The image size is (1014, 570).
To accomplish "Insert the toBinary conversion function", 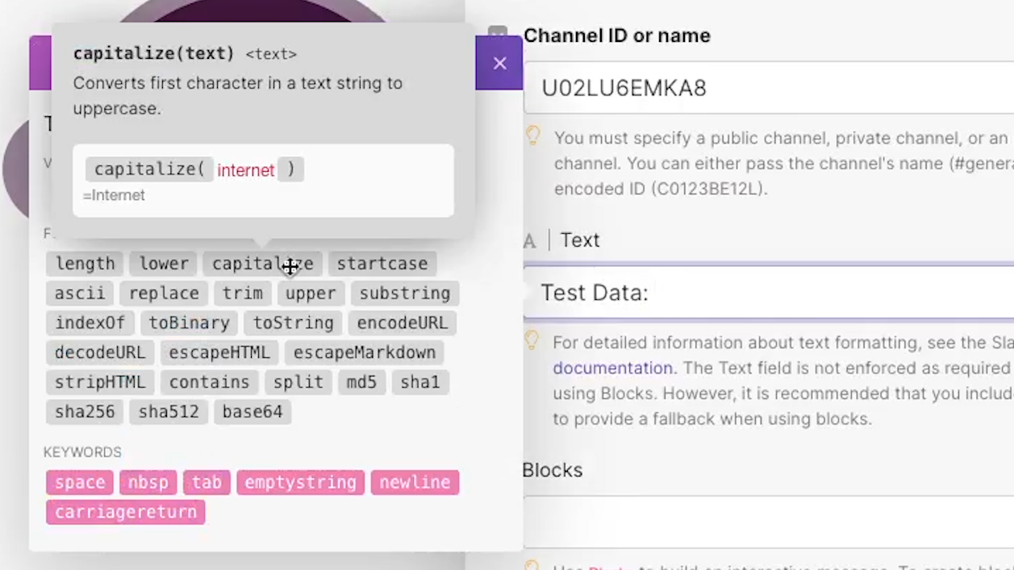I will pos(189,322).
